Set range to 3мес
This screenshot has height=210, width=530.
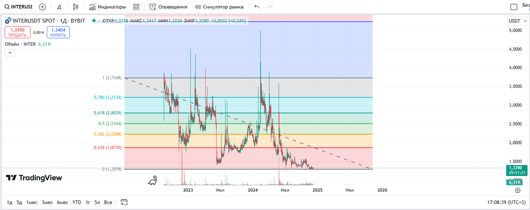47,202
